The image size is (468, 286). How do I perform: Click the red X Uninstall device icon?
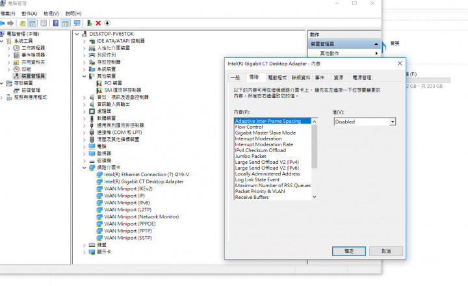point(98,23)
